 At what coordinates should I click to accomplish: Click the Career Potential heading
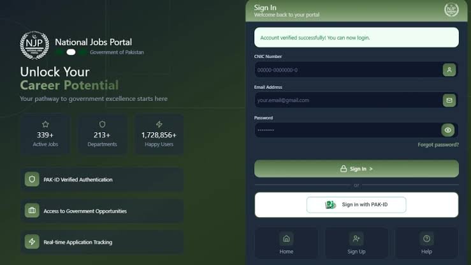click(x=69, y=85)
